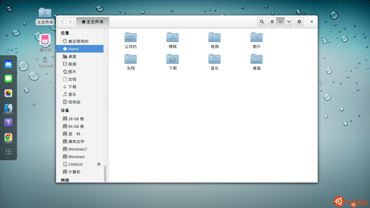Switch to icon grid view
This screenshot has height=208, width=370.
tap(281, 22)
